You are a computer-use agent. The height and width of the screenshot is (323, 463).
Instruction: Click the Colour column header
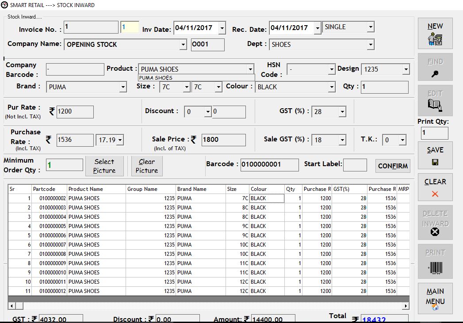[x=267, y=189]
